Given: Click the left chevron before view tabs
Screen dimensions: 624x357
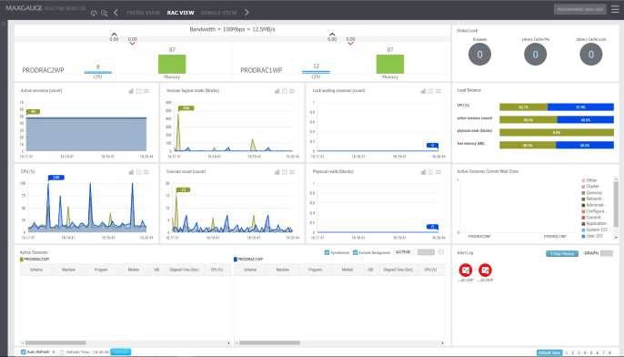Looking at the screenshot, I should pos(116,13).
